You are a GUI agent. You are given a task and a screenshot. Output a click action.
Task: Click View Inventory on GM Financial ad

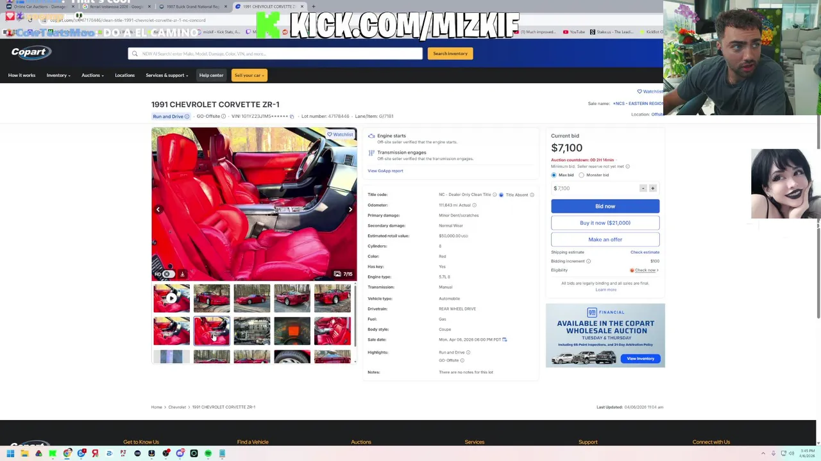pos(640,359)
